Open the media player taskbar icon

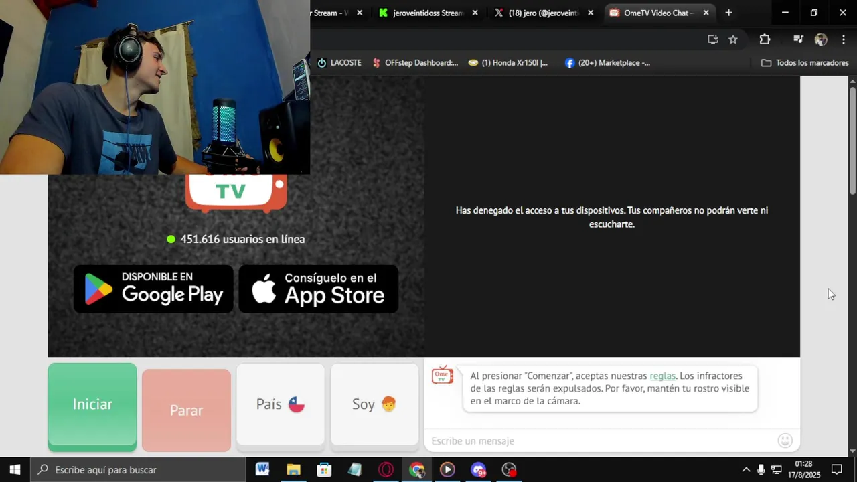coord(447,470)
